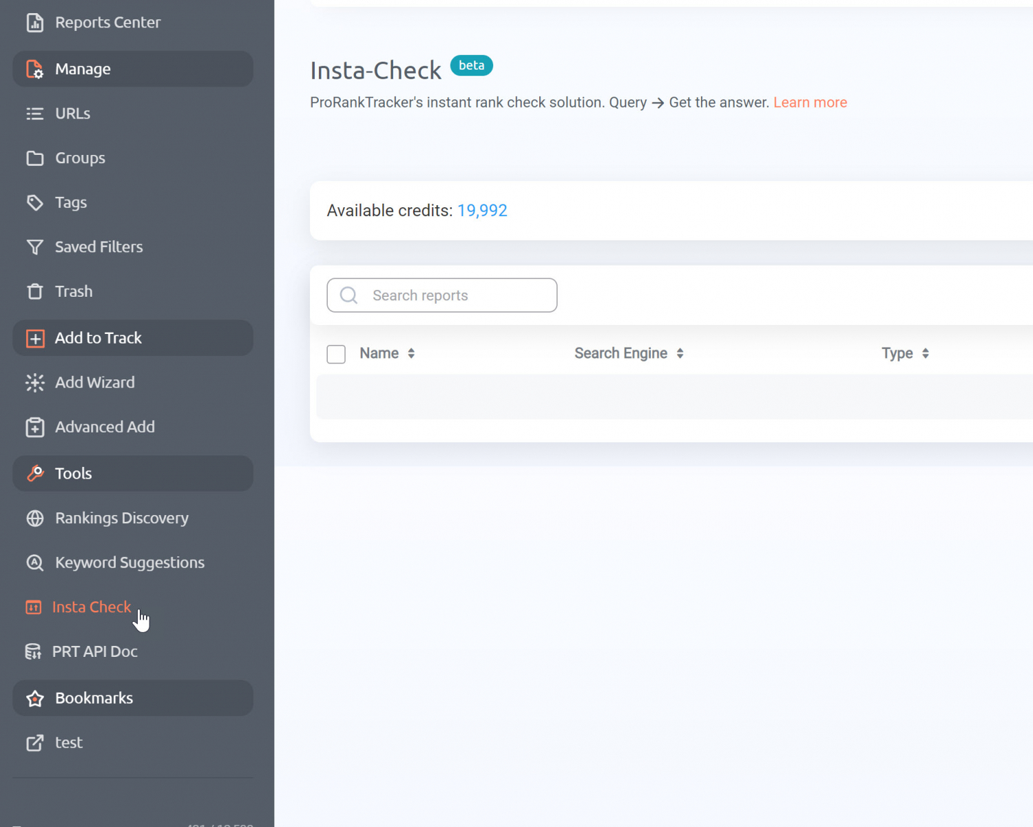Sort reports by Name column arrows
The image size is (1033, 827).
tap(411, 353)
